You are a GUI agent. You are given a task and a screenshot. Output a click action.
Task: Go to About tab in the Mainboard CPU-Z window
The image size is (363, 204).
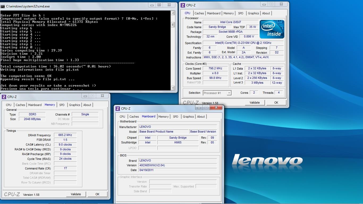coord(201,117)
